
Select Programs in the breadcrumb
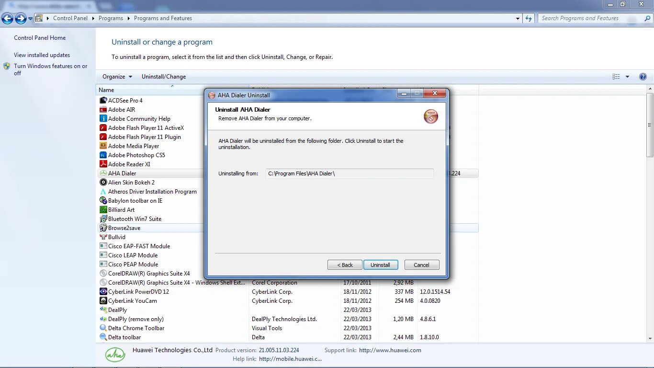tap(111, 18)
